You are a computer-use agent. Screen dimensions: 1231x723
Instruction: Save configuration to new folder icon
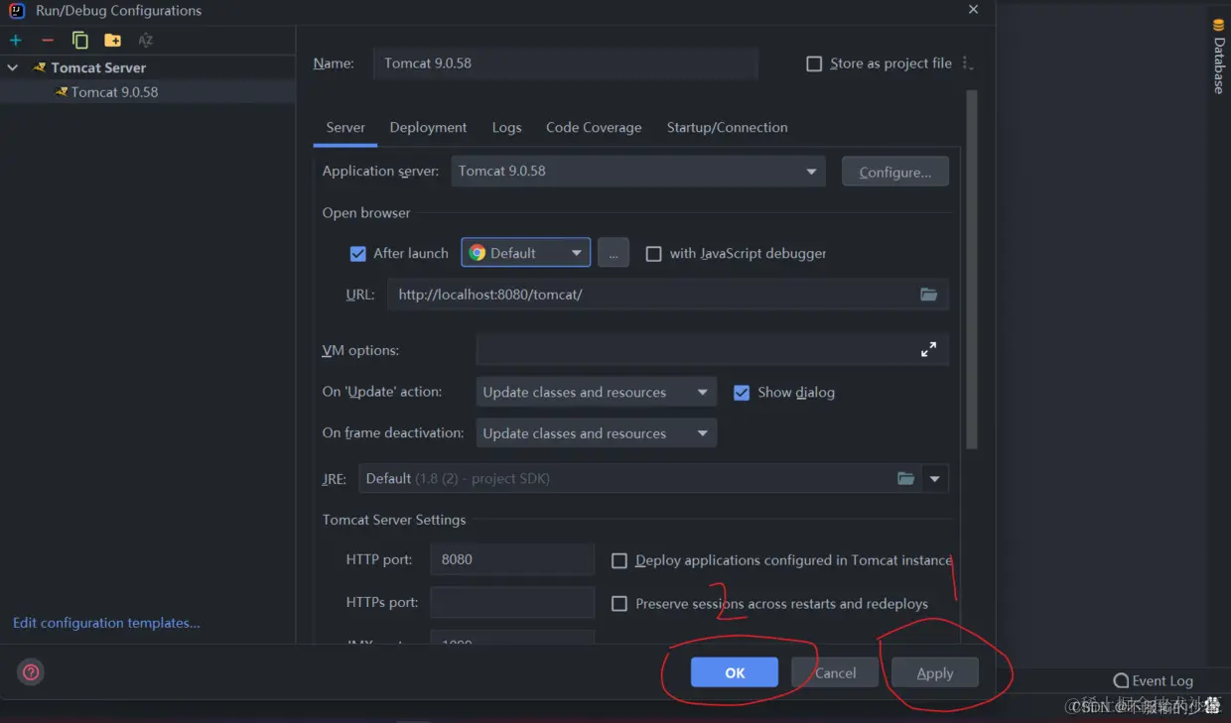112,41
